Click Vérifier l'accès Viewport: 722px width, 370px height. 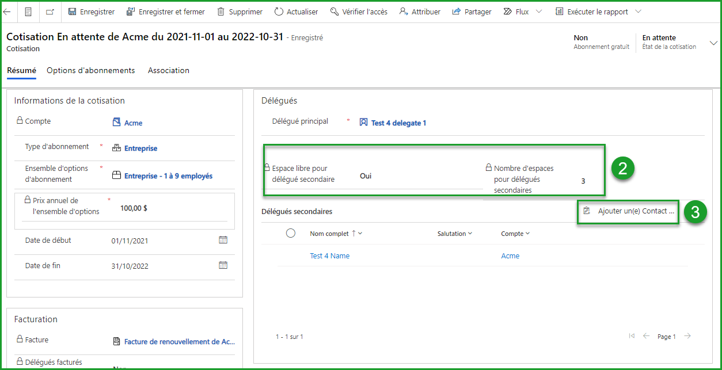[359, 12]
